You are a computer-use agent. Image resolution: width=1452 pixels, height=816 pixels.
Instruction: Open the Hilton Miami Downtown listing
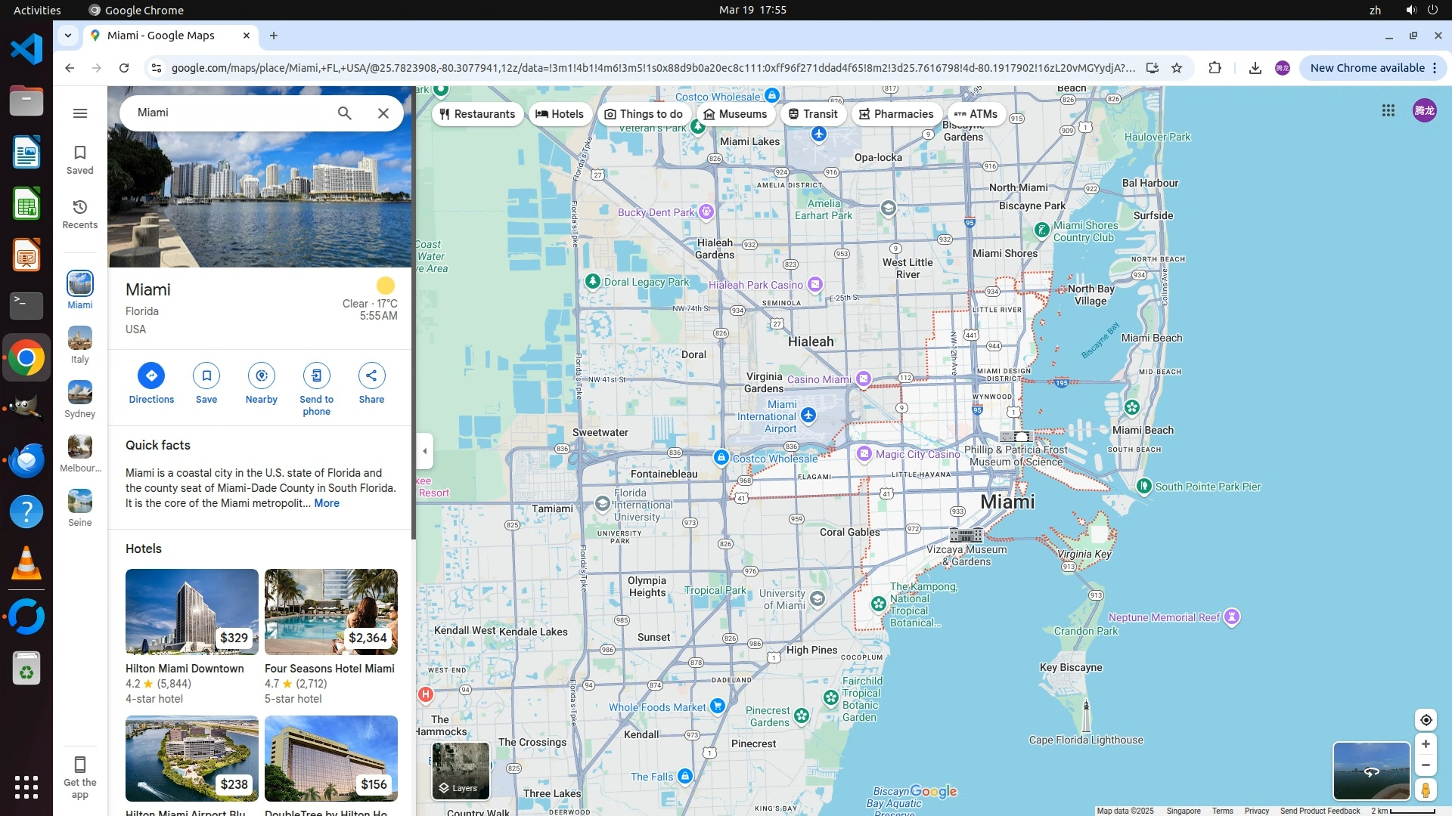tap(185, 669)
